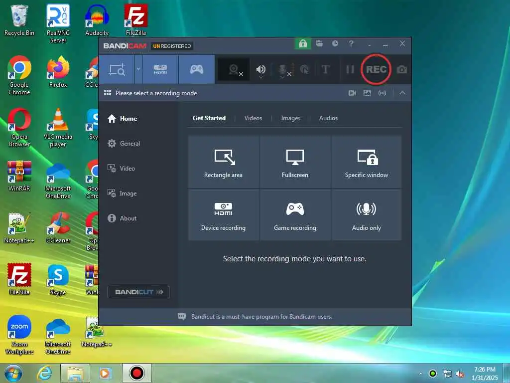Capture screenshot with the camera icon

click(402, 69)
